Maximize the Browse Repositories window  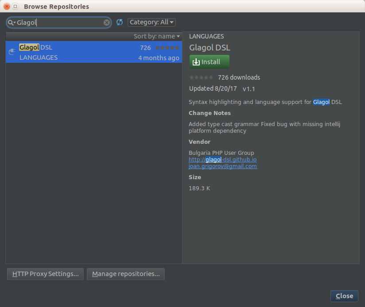pyautogui.click(x=16, y=6)
